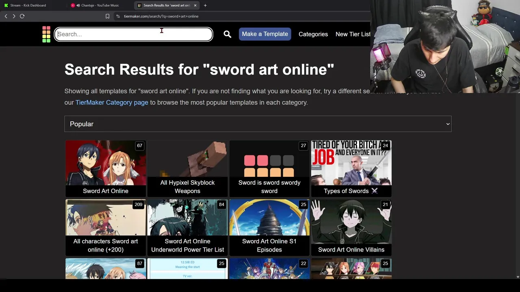
Task: Click the bookmark icon in the address bar
Action: click(x=107, y=16)
